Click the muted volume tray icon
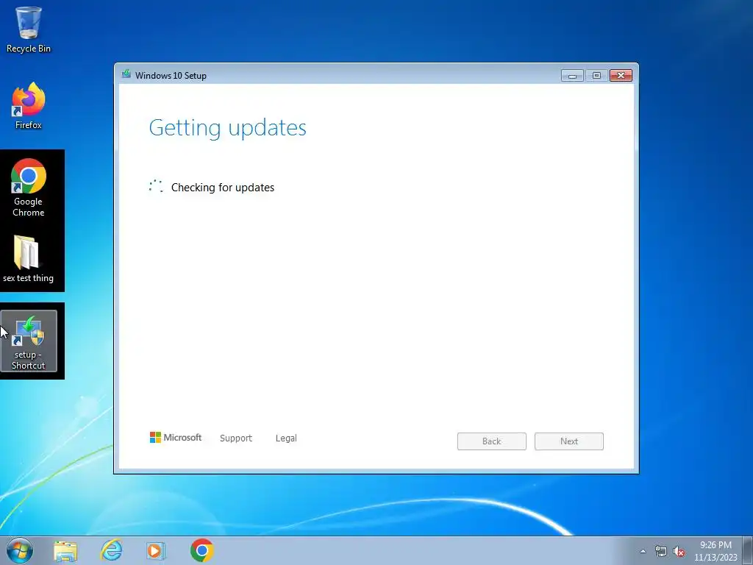Viewport: 753px width, 565px height. (679, 552)
